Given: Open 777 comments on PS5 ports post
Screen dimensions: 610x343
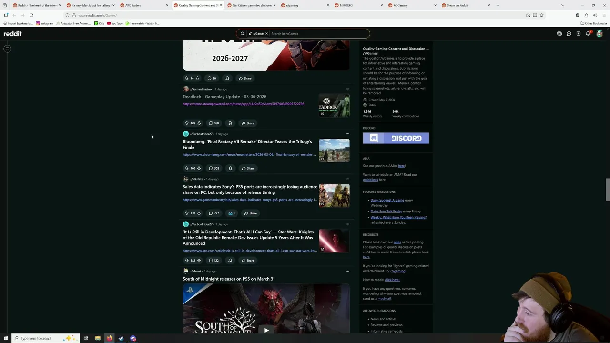Looking at the screenshot, I should [x=214, y=213].
